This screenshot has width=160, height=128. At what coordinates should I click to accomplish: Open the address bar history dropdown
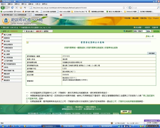pyautogui.click(x=126, y=8)
